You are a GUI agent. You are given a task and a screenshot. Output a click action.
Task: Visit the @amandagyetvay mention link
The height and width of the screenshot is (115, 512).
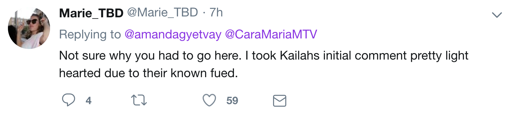coord(173,35)
